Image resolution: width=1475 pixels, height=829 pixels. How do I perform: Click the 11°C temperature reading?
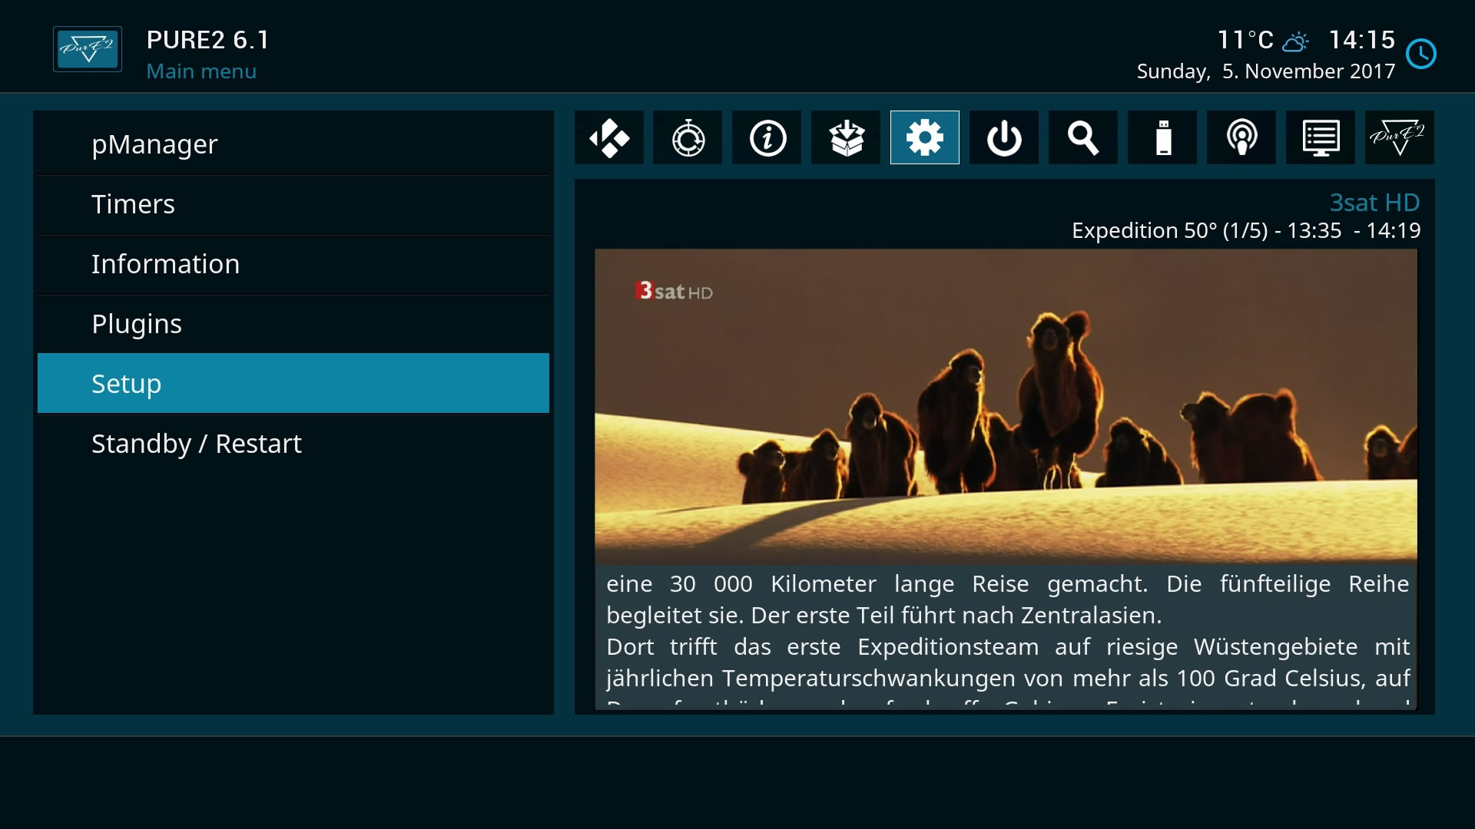(x=1245, y=40)
